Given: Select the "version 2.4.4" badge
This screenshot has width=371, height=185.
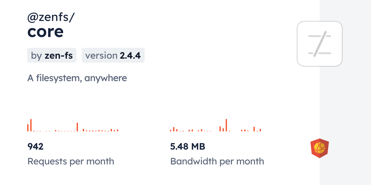Looking at the screenshot, I should point(113,55).
